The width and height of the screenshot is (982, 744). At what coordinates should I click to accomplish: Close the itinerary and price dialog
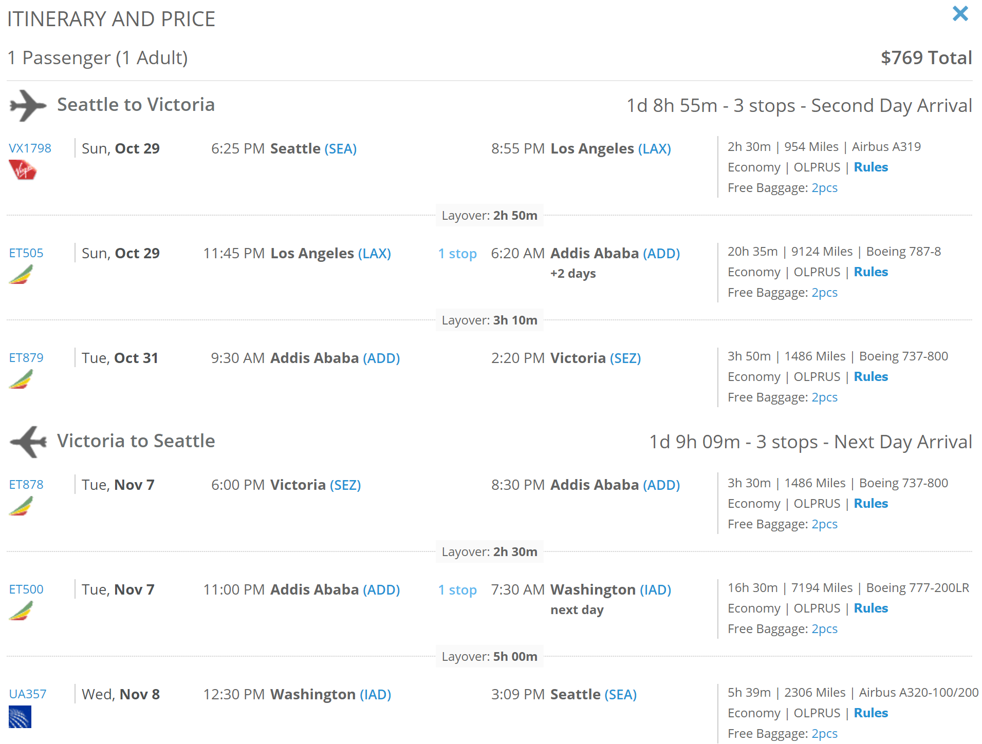(960, 13)
